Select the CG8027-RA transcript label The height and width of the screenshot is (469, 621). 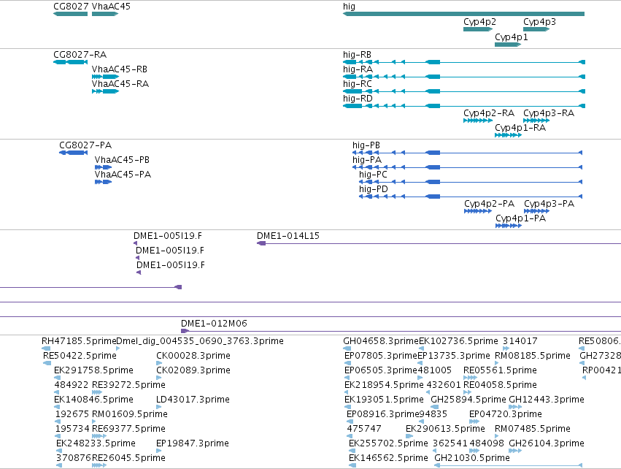80,54
